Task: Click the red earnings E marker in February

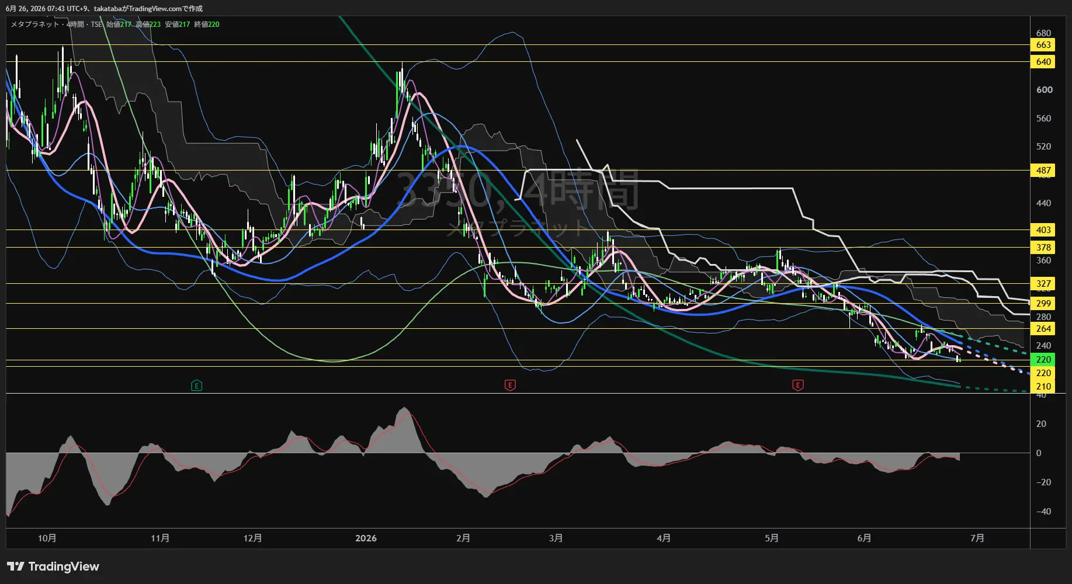Action: [x=510, y=385]
